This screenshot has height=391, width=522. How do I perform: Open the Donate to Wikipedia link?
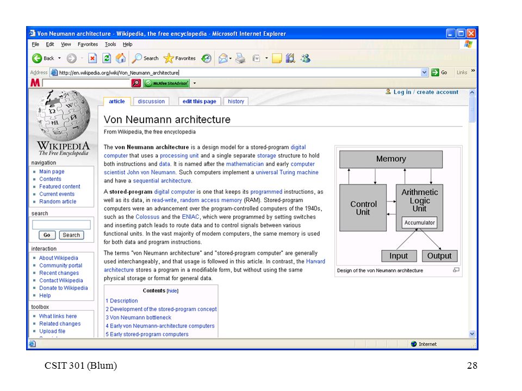pyautogui.click(x=63, y=288)
